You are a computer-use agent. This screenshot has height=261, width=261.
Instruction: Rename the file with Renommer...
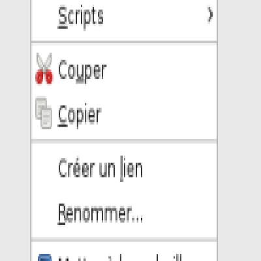tap(100, 213)
